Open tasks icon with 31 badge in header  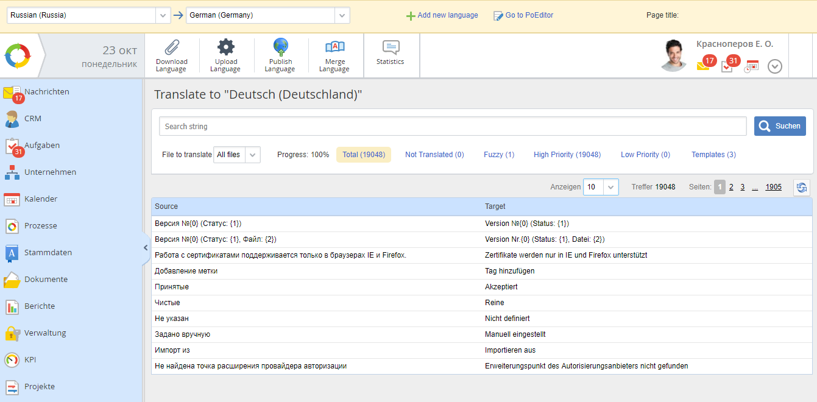pyautogui.click(x=727, y=66)
